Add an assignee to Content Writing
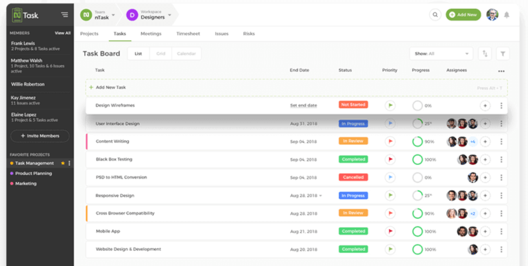 click(x=485, y=142)
